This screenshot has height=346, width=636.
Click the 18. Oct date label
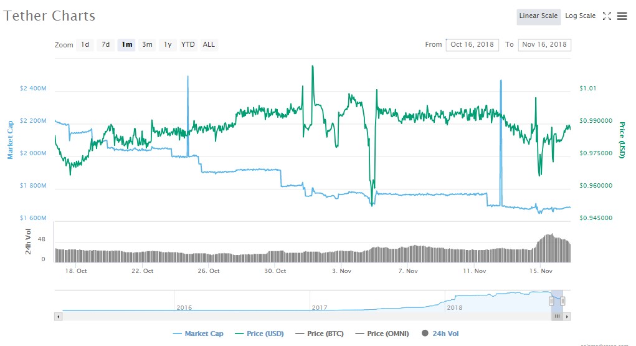coord(76,271)
